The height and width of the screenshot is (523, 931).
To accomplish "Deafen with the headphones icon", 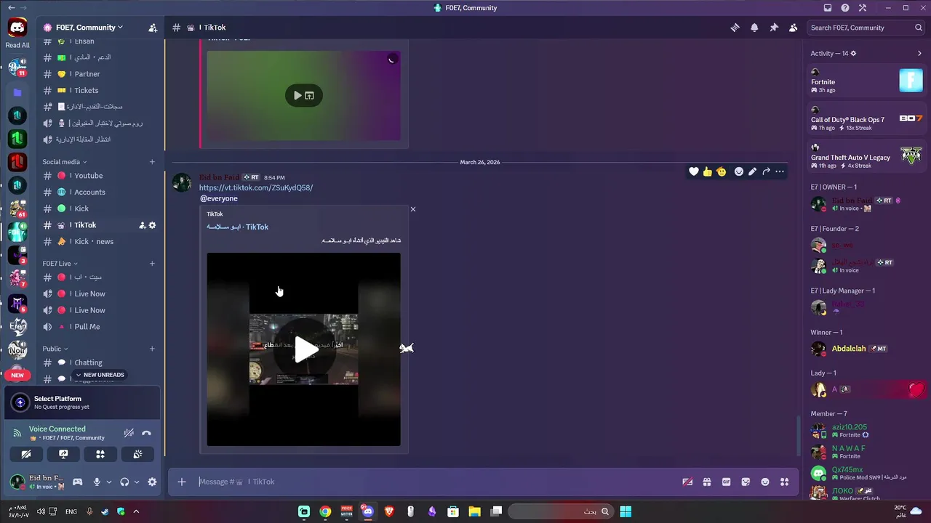I will [x=124, y=482].
